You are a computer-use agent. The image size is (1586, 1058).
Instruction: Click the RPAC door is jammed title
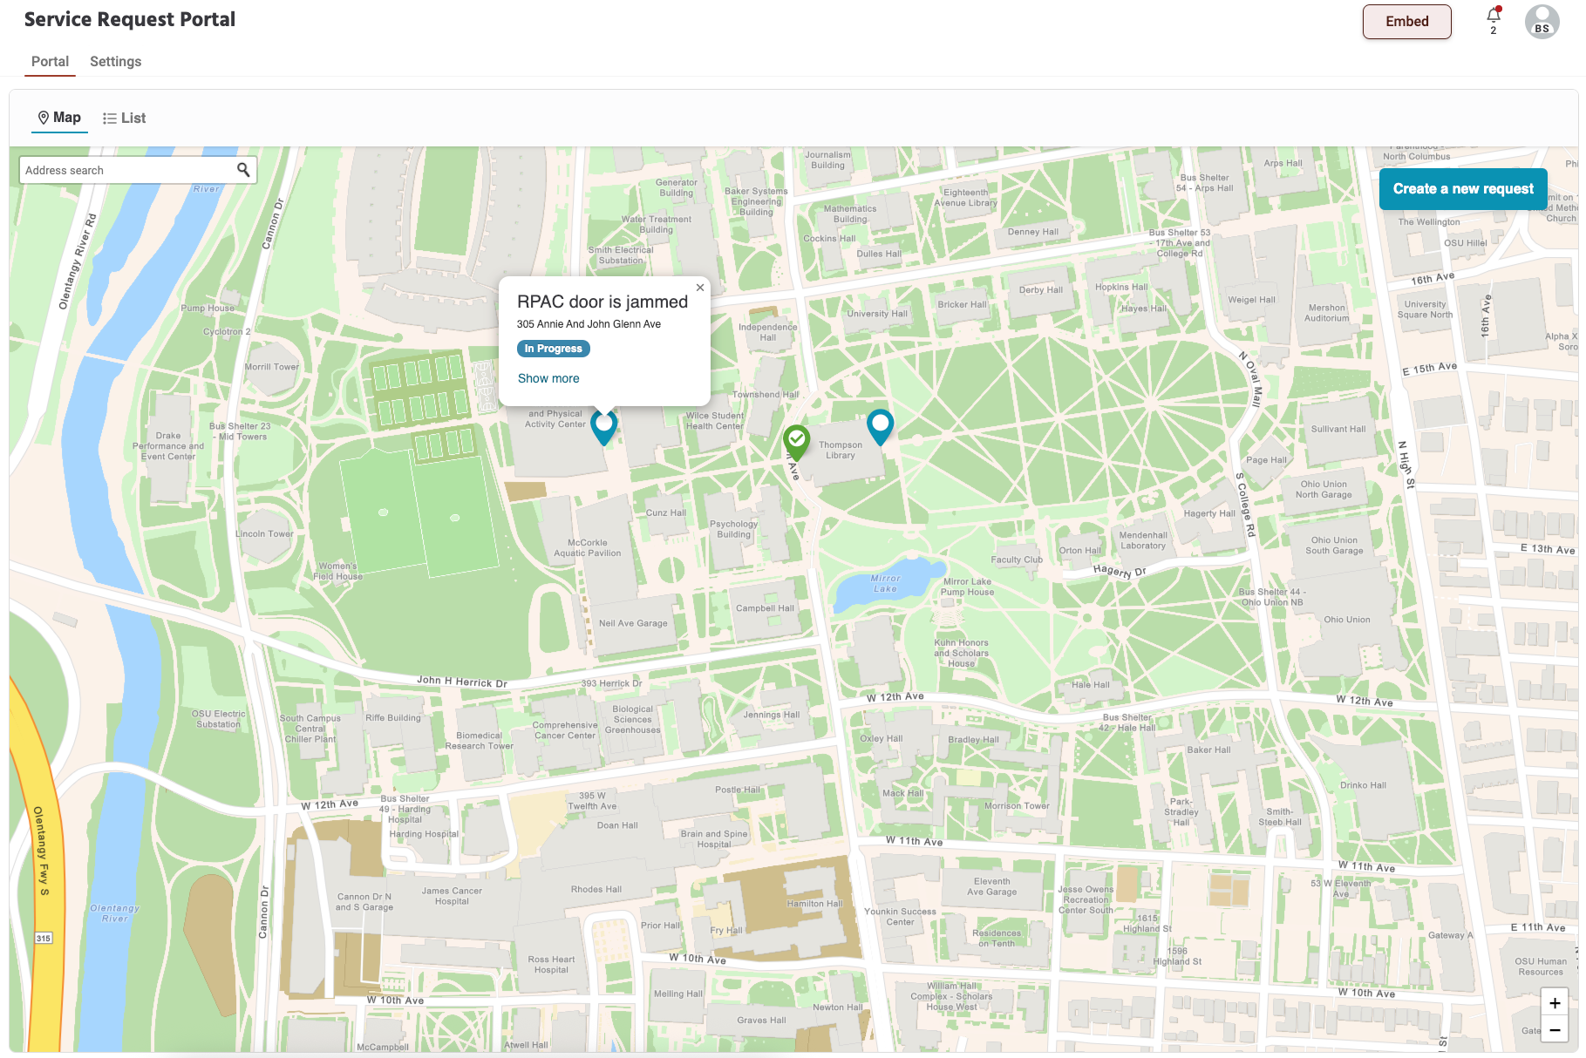602,302
